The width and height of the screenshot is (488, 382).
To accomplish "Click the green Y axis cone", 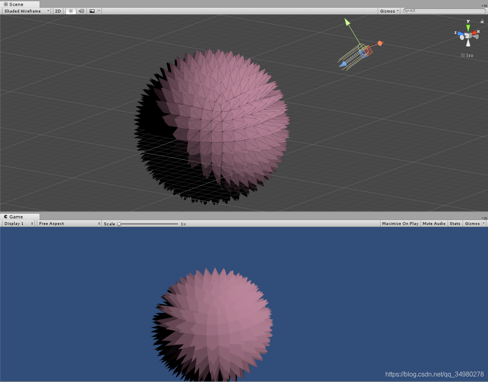I will (468, 27).
